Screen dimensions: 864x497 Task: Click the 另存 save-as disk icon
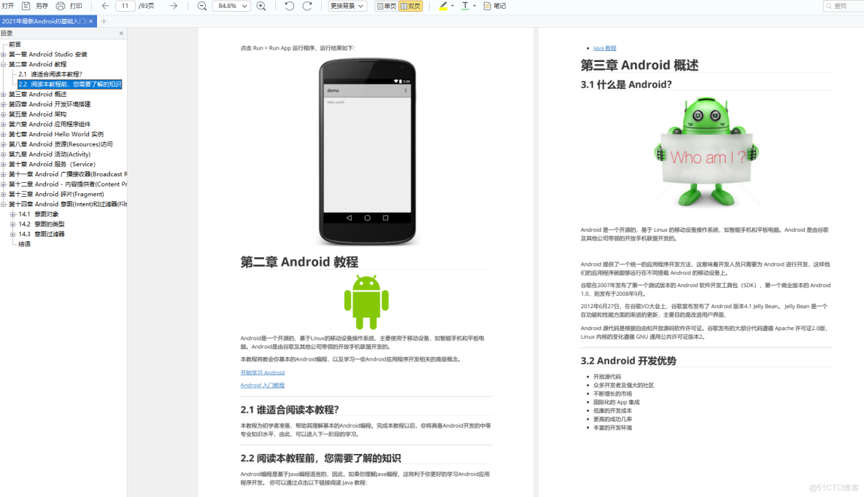coord(26,6)
